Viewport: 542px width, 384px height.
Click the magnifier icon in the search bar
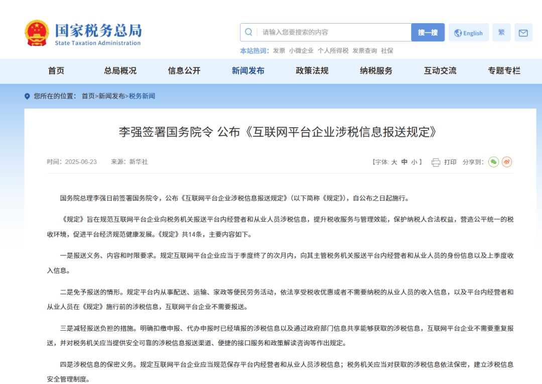[248, 32]
